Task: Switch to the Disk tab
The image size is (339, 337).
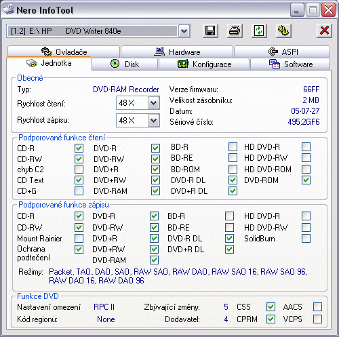Action: coord(125,64)
